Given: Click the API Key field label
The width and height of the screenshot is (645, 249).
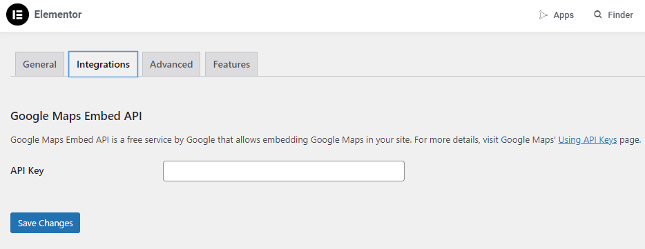Looking at the screenshot, I should pos(27,170).
